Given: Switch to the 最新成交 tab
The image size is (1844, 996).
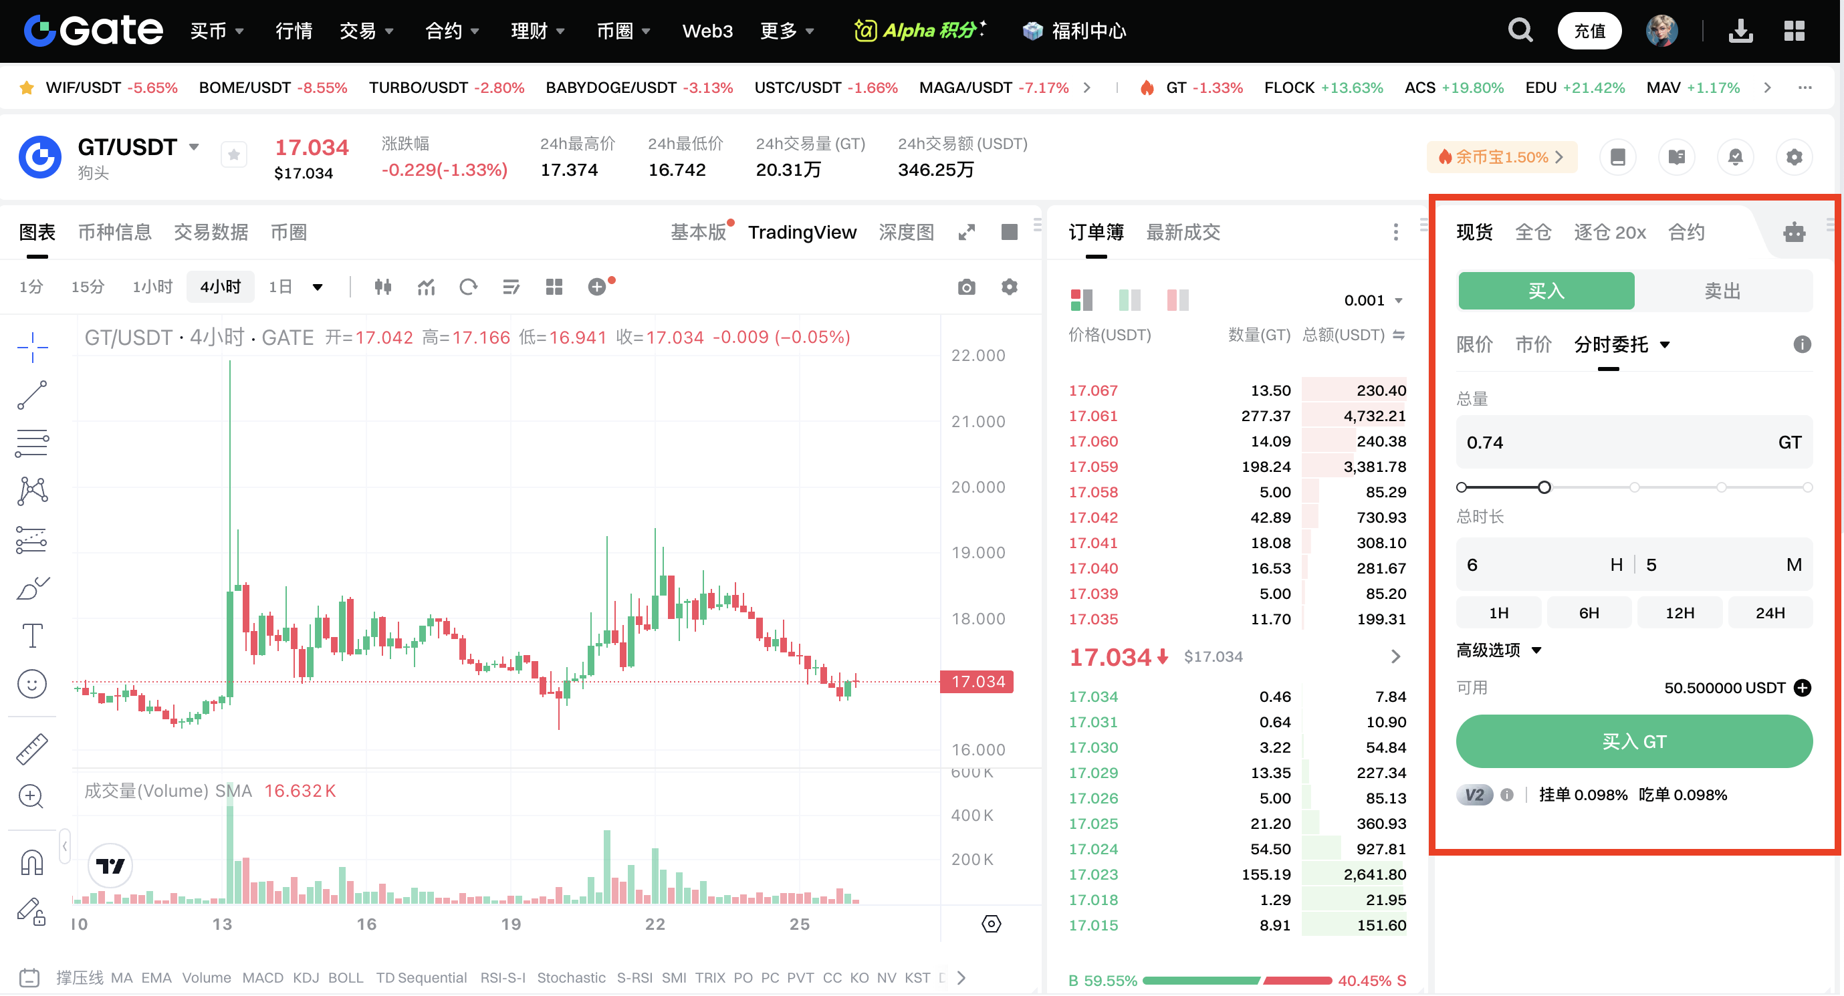Looking at the screenshot, I should click(1183, 233).
